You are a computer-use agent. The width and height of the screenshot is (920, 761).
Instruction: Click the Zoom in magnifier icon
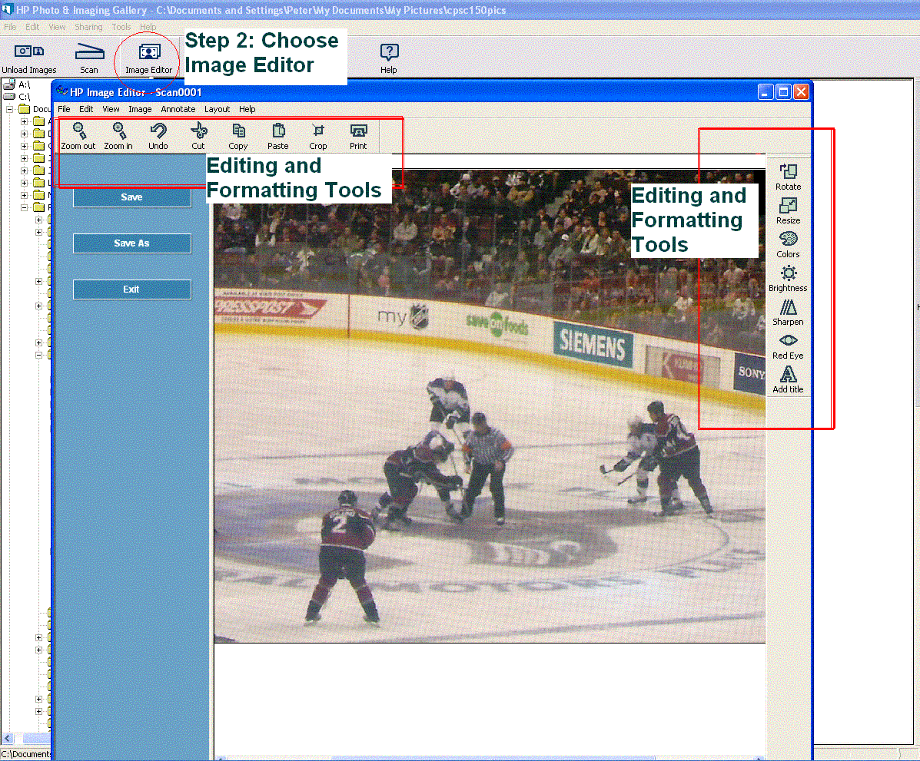pos(118,131)
